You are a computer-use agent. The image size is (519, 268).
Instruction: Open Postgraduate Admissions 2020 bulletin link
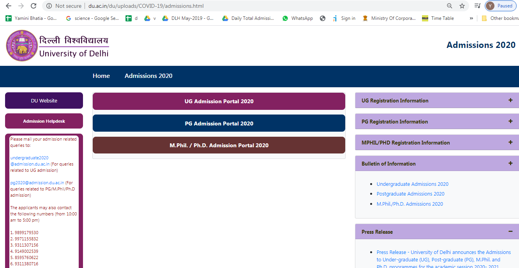pyautogui.click(x=411, y=194)
